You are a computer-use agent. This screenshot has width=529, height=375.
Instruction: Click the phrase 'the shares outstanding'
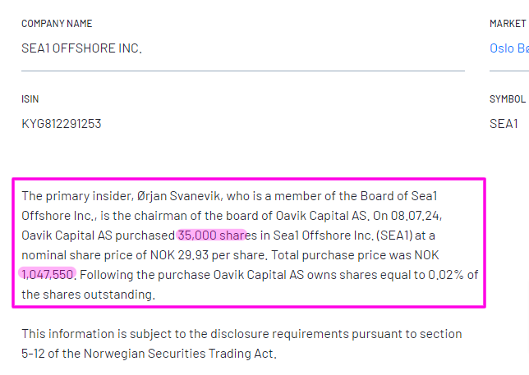tap(87, 295)
